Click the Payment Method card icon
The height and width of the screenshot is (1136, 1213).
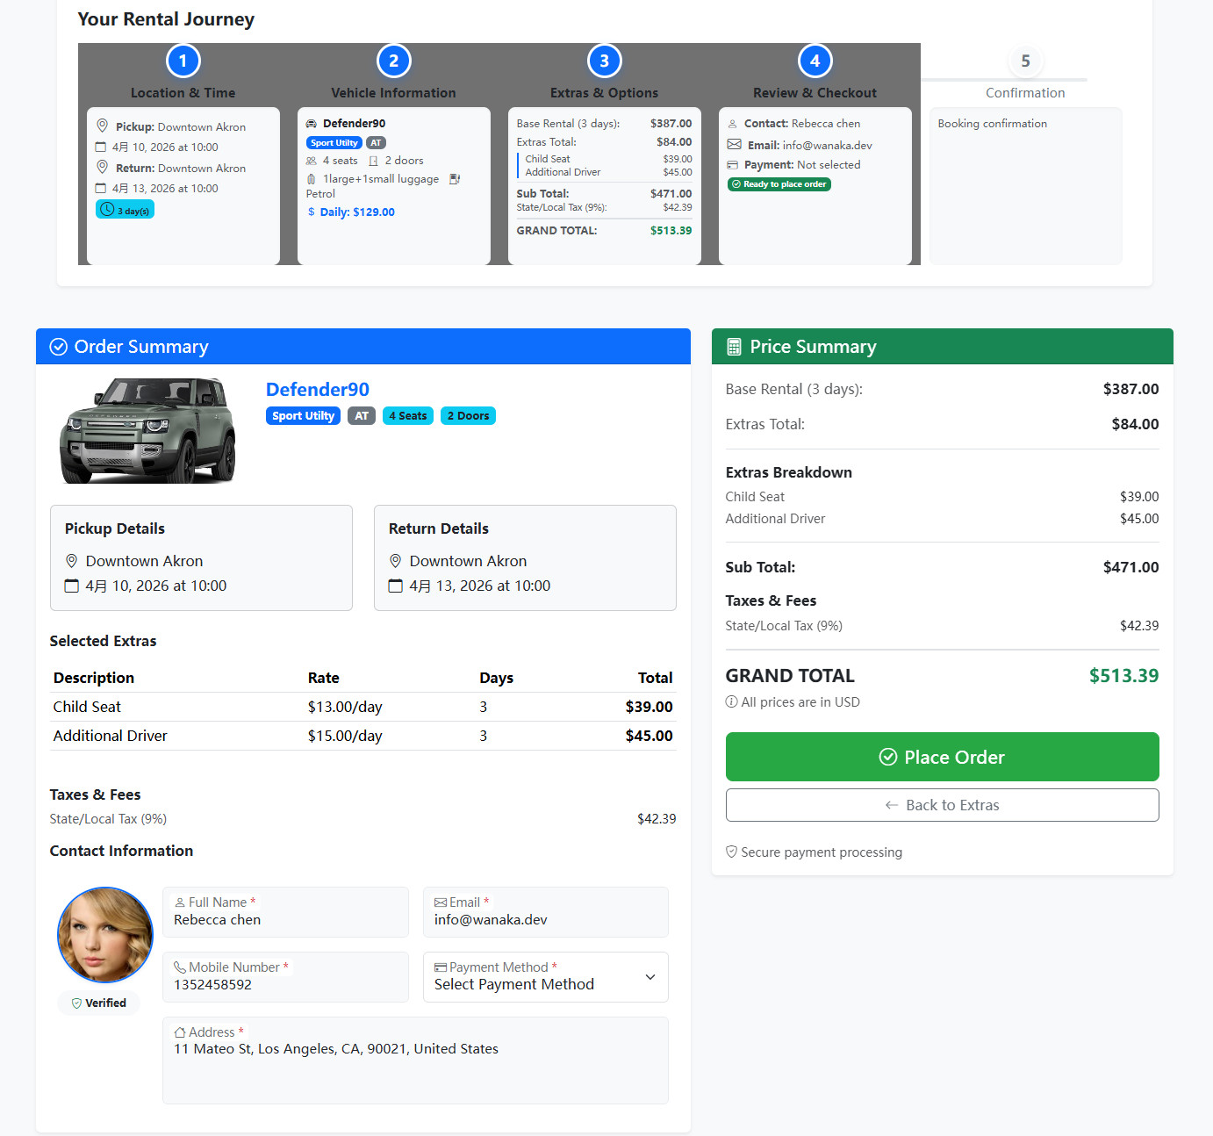441,967
